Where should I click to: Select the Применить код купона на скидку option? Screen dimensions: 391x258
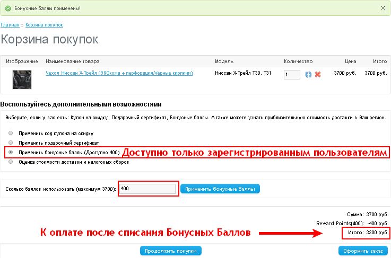pos(11,133)
